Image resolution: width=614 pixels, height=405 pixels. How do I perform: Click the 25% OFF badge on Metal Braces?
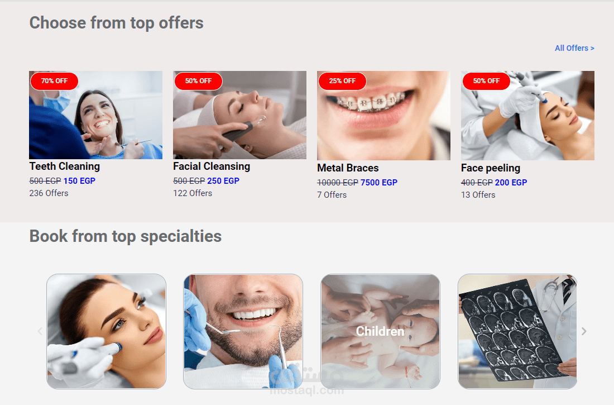[342, 81]
